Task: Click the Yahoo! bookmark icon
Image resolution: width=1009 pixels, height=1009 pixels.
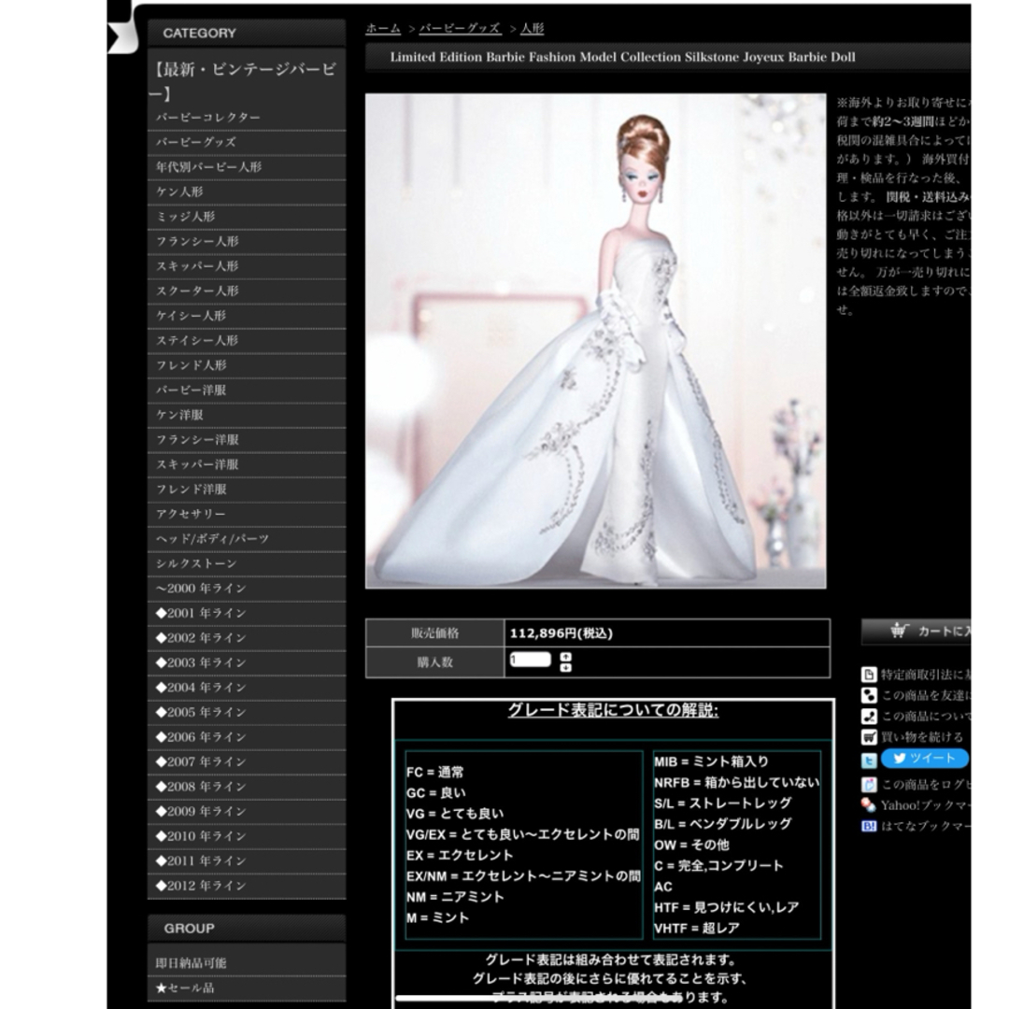Action: 869,805
